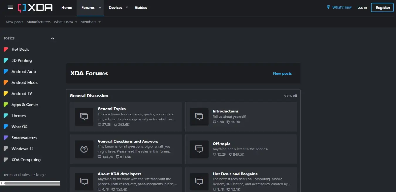This screenshot has width=396, height=192.
Task: Click the teal Themes tag icon
Action: pos(6,116)
